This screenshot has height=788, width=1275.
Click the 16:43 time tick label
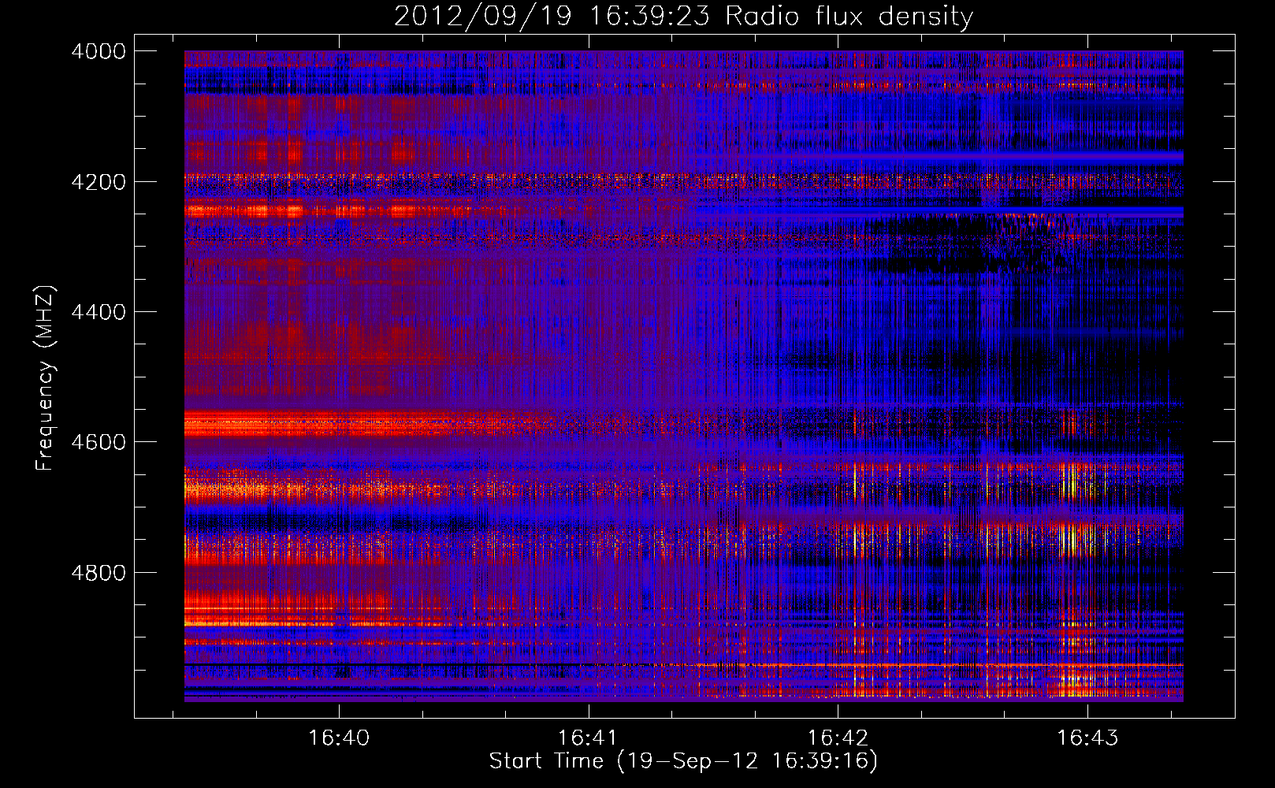coord(1087,738)
